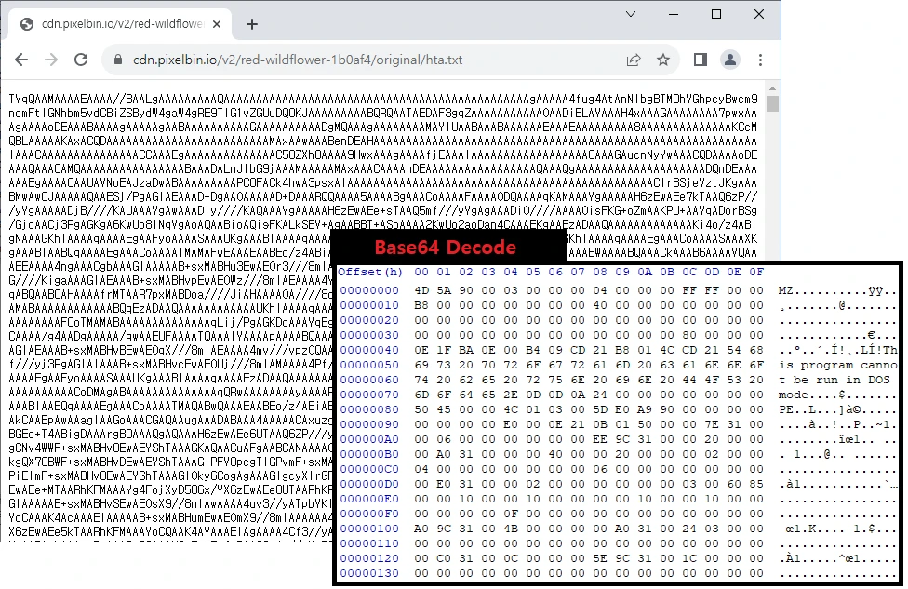View site information via lock icon
Screen dimensions: 908x589
[x=117, y=60]
